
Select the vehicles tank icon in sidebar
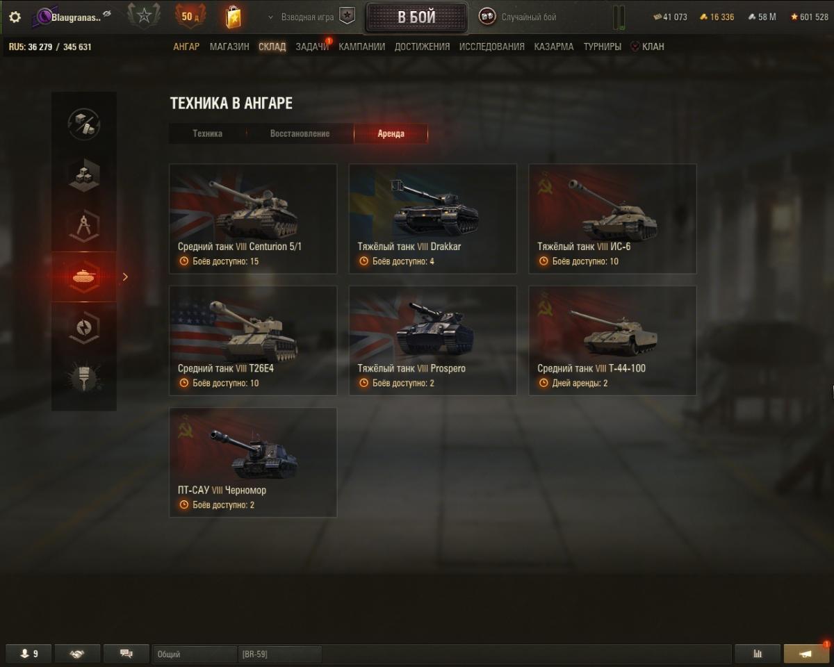pos(84,277)
